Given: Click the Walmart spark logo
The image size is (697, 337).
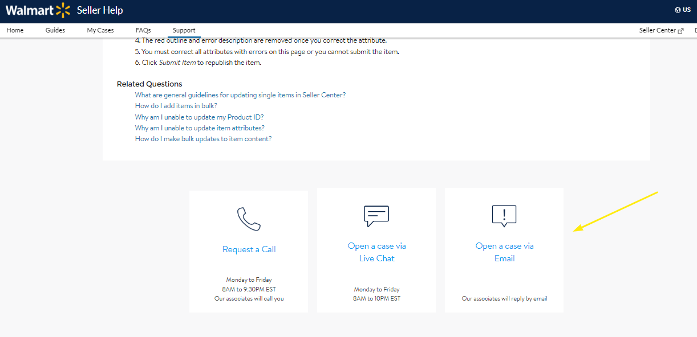Looking at the screenshot, I should [x=63, y=10].
